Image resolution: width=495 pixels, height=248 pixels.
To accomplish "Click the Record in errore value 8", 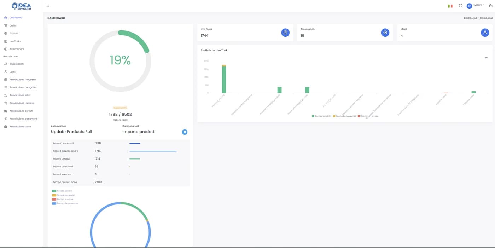I will 95,174.
